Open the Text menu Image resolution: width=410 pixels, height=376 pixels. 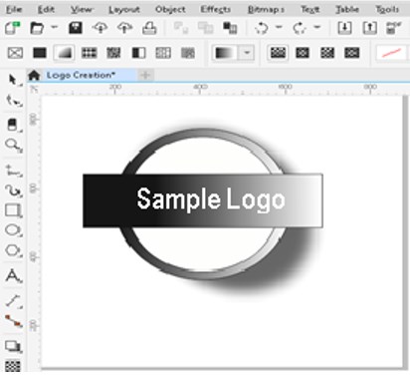(309, 9)
